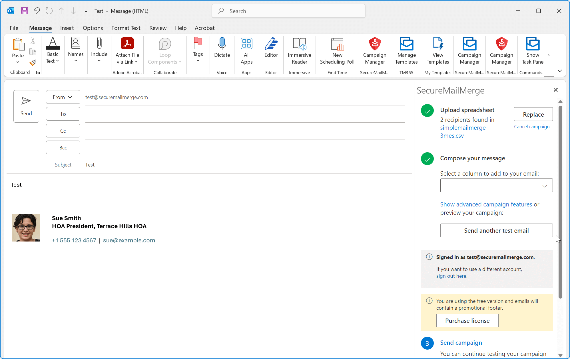Viewport: 570px width, 359px height.
Task: Expand the From account dropdown
Action: [63, 97]
